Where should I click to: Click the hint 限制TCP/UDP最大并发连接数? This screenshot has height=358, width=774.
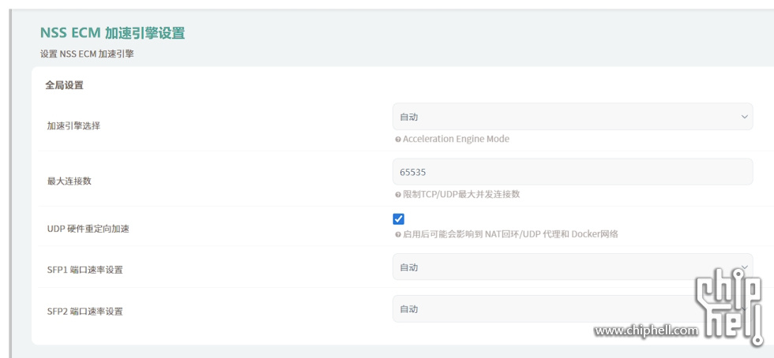click(461, 194)
